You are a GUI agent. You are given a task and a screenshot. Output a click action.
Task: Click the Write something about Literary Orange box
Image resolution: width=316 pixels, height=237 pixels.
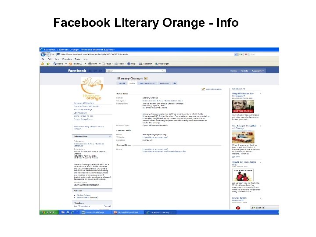coord(92,128)
